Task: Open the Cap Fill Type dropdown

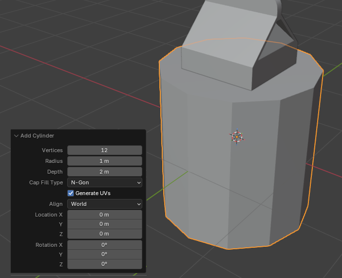Action: pyautogui.click(x=104, y=182)
